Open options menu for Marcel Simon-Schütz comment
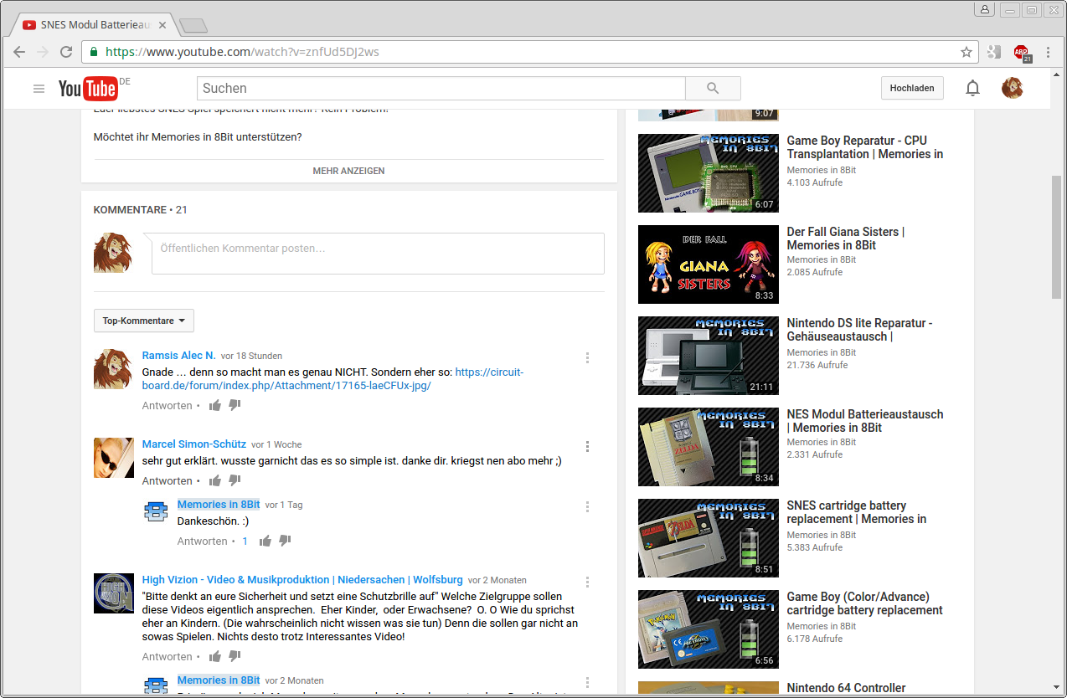 tap(587, 446)
